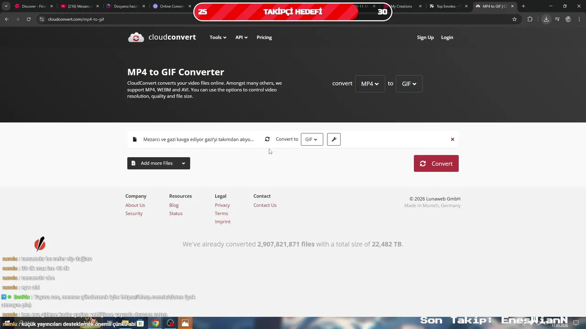The width and height of the screenshot is (586, 329).
Task: Click the refresh arrows icon beside the file name
Action: tap(267, 139)
